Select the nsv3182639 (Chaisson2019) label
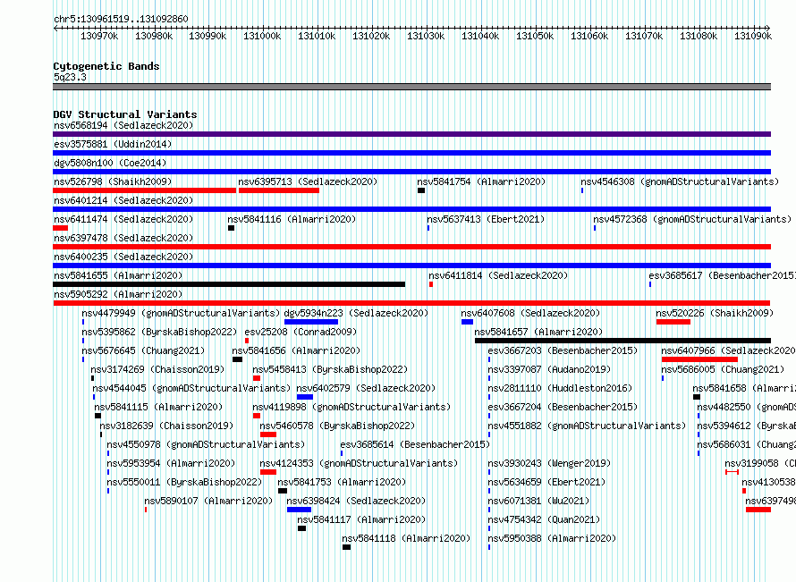The image size is (796, 582). [166, 426]
